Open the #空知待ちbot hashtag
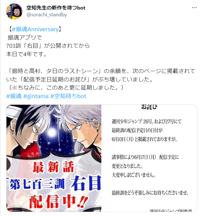Viewport: 201px width, 216px height. tap(68, 96)
